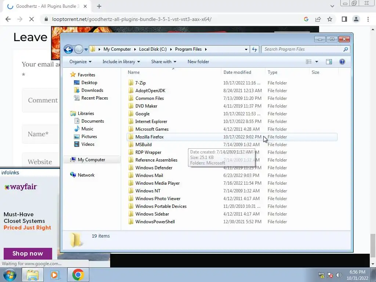Select the Windows Mail folder name
Screen dimensions: 376x282
coord(149,175)
